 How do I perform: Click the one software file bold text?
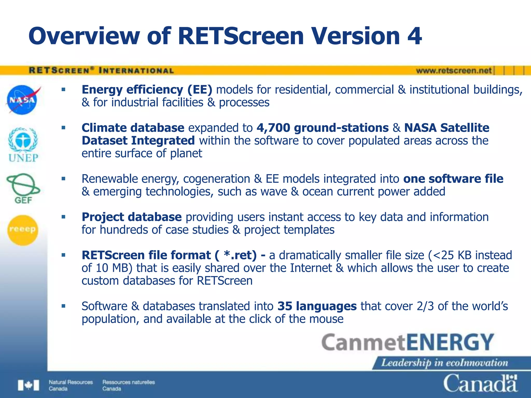[x=453, y=179]
